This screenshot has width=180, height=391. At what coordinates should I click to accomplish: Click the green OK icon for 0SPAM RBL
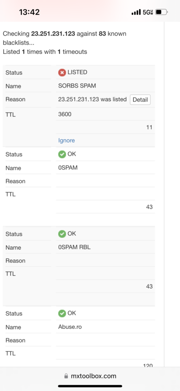coord(62,234)
